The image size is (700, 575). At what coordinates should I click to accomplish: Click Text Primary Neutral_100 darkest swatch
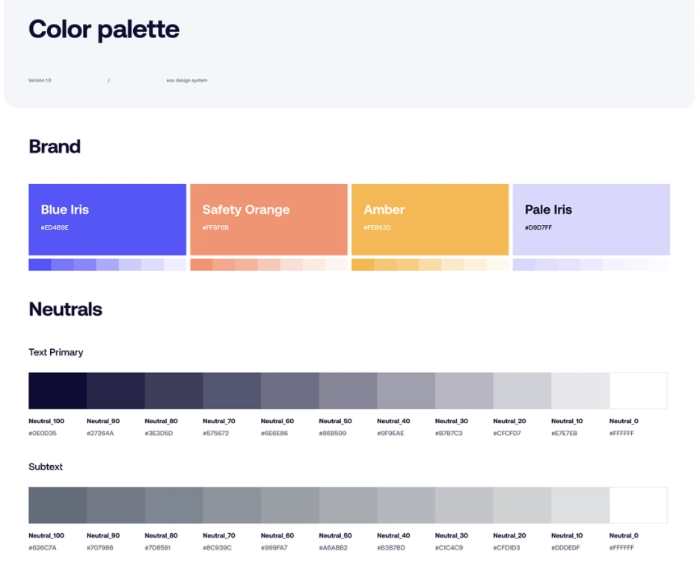(x=58, y=390)
